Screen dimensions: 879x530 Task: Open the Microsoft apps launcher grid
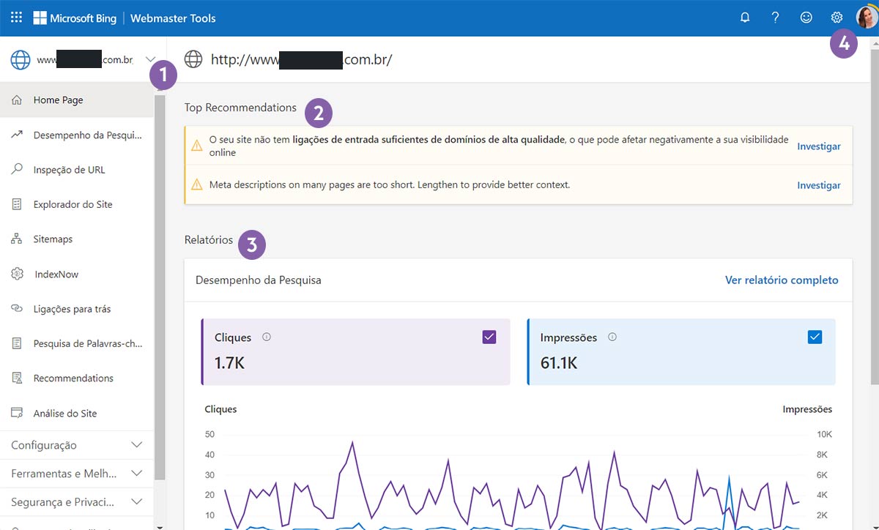(x=15, y=17)
